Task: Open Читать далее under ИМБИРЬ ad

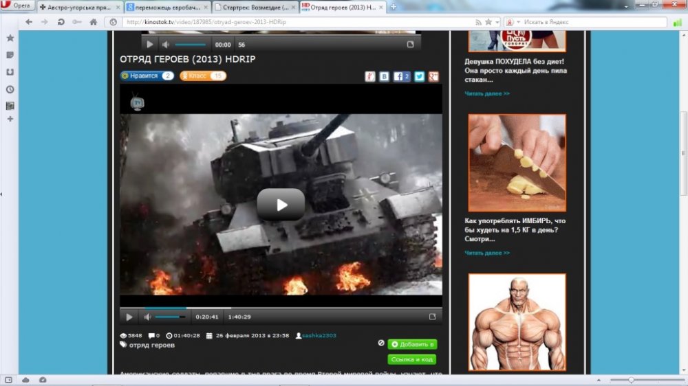Action: (x=487, y=253)
